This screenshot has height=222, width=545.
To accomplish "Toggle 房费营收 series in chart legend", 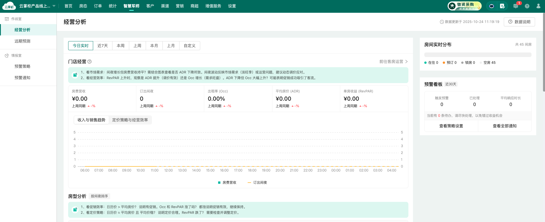I will click(x=227, y=183).
